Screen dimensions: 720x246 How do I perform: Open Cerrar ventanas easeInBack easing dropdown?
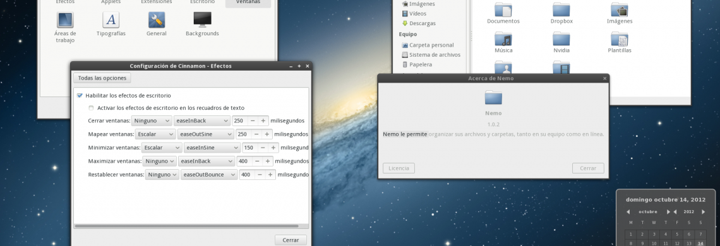coord(201,120)
